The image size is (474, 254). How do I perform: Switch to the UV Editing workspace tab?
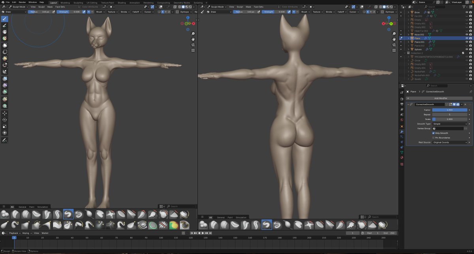tap(92, 2)
